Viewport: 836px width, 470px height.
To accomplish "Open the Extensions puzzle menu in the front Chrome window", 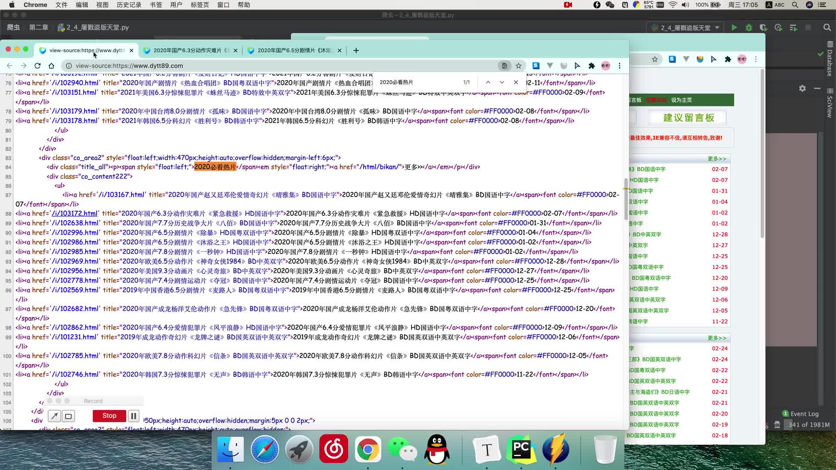I will coord(591,66).
